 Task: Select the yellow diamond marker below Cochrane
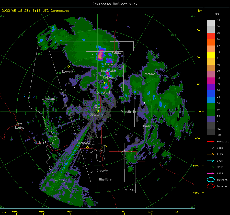coord(88,148)
